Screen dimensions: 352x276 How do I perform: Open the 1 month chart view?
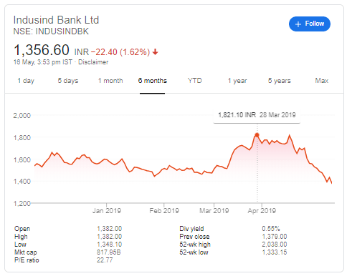coord(110,81)
